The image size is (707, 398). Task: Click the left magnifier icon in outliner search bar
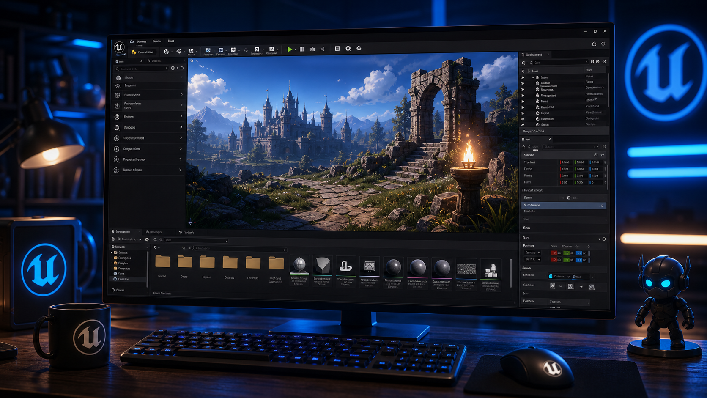pyautogui.click(x=523, y=63)
